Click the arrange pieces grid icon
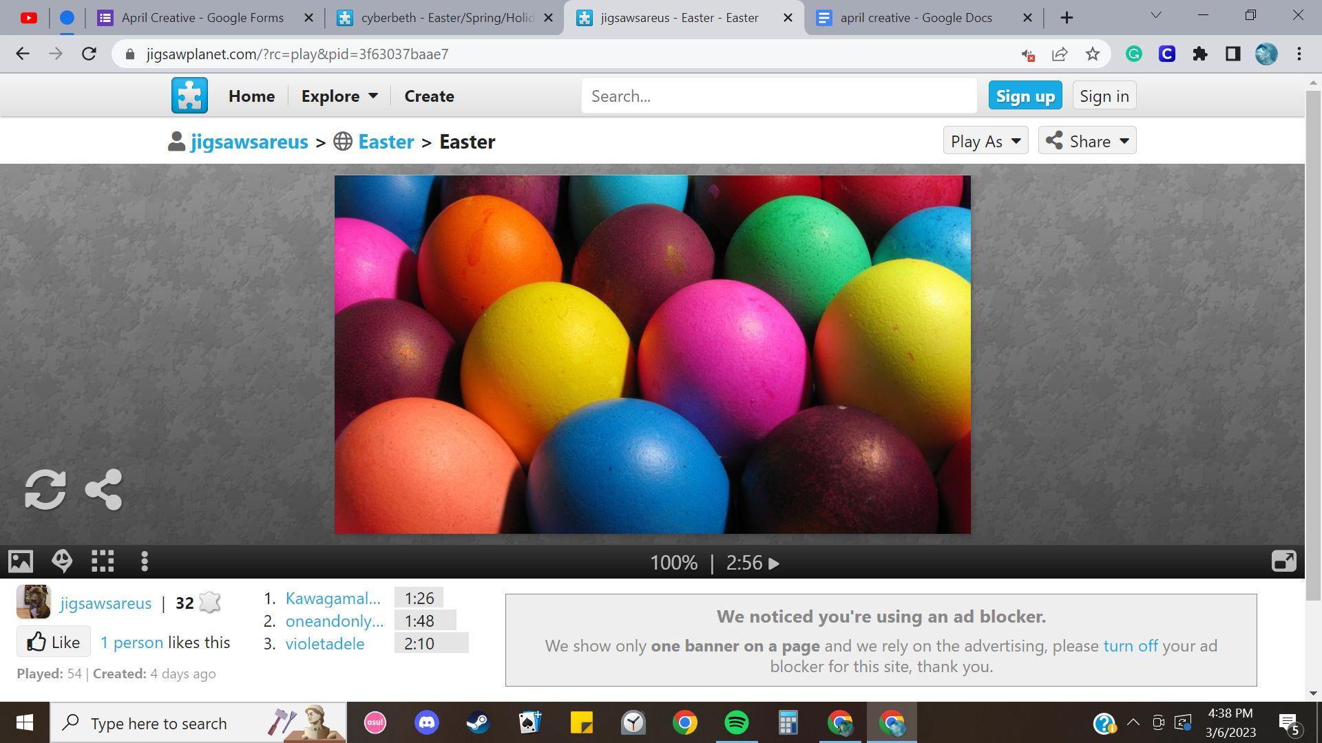Screen dimensions: 1322x743 103,561
